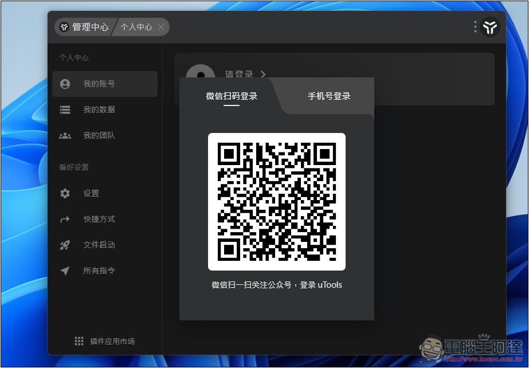529x368 pixels.
Task: Select the 微信扫码登录 tab
Action: click(x=232, y=96)
